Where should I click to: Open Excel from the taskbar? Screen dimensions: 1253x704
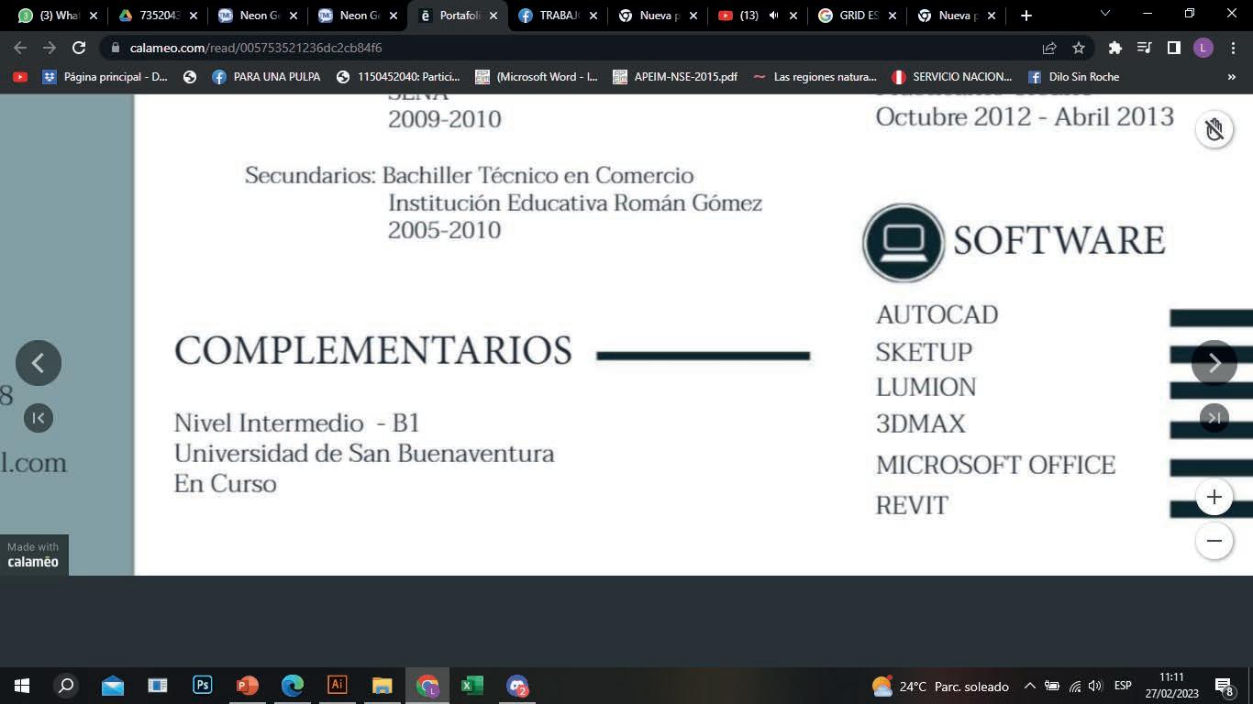pyautogui.click(x=472, y=686)
